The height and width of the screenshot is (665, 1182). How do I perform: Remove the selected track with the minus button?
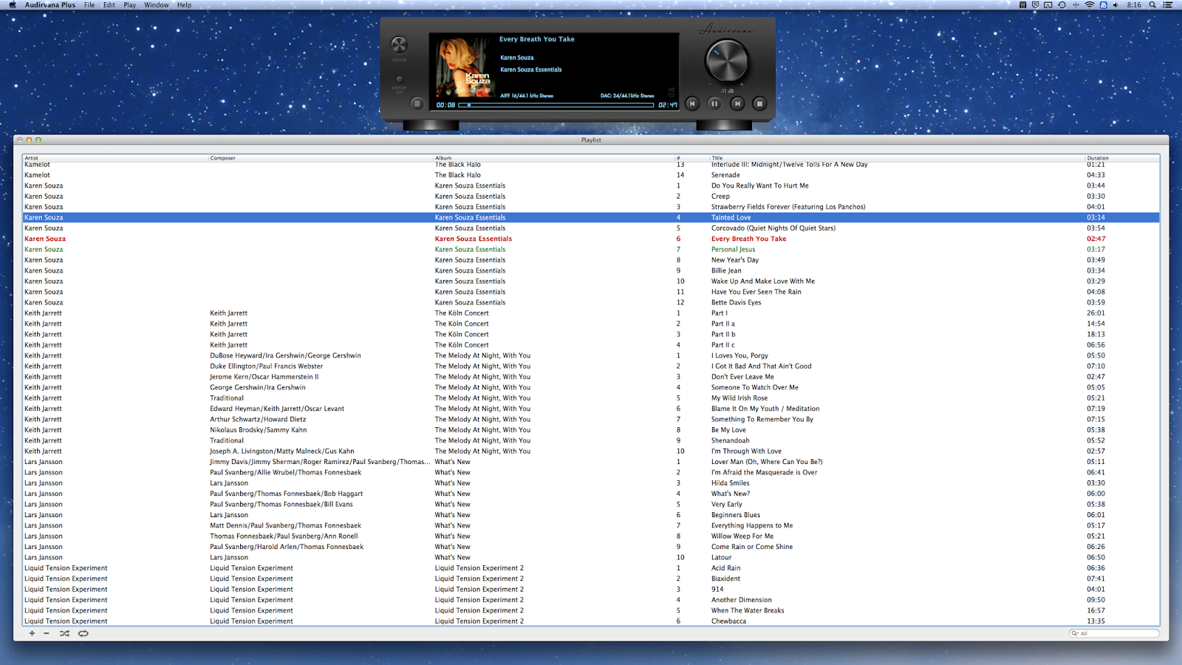click(x=47, y=633)
